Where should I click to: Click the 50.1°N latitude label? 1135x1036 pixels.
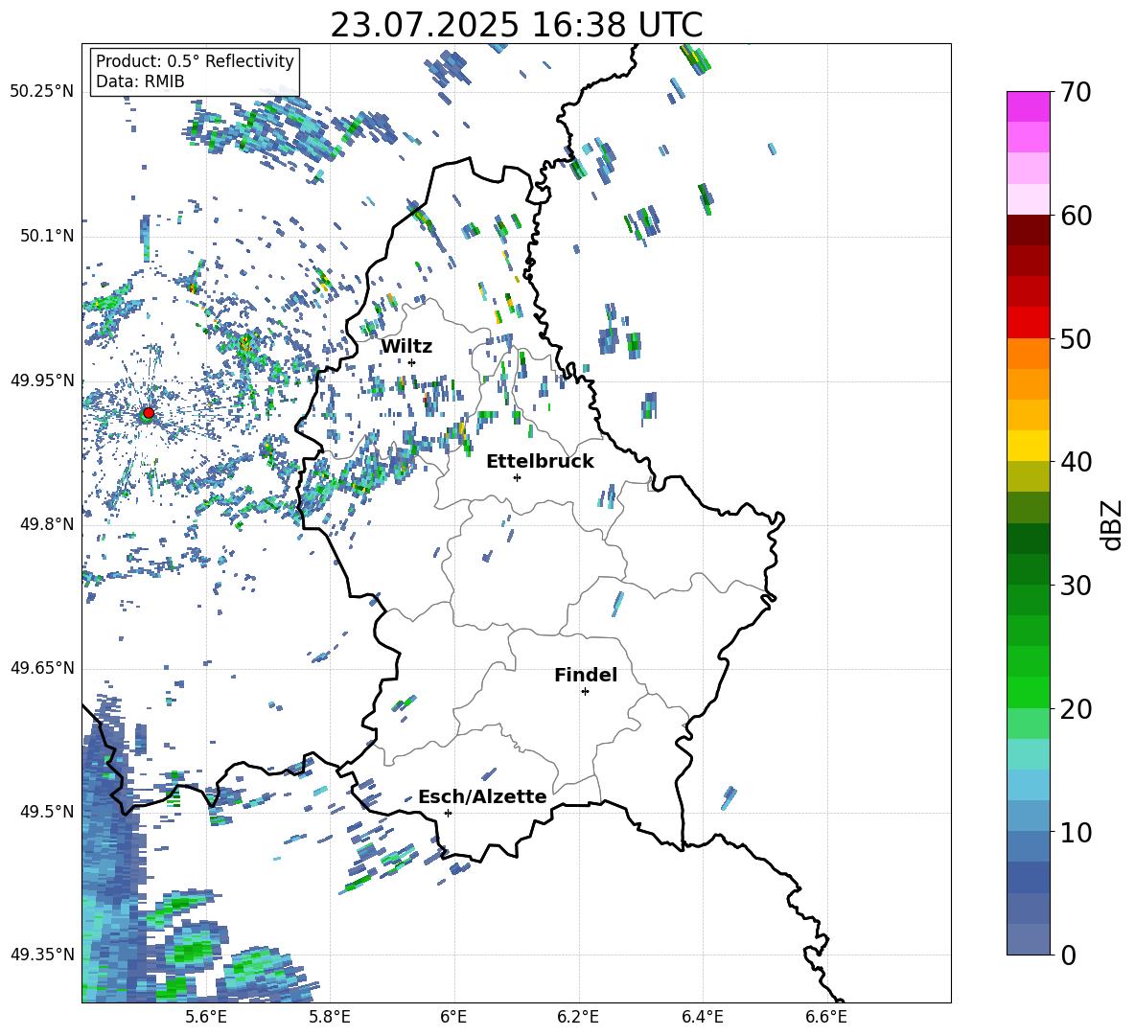pos(46,236)
